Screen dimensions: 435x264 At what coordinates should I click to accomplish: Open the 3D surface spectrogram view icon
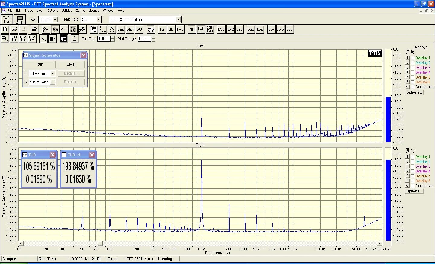[x=82, y=29]
